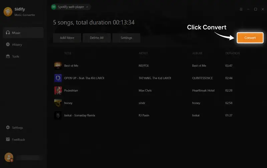
Task: Click the Tools toolbox icon
Action: (x=8, y=56)
